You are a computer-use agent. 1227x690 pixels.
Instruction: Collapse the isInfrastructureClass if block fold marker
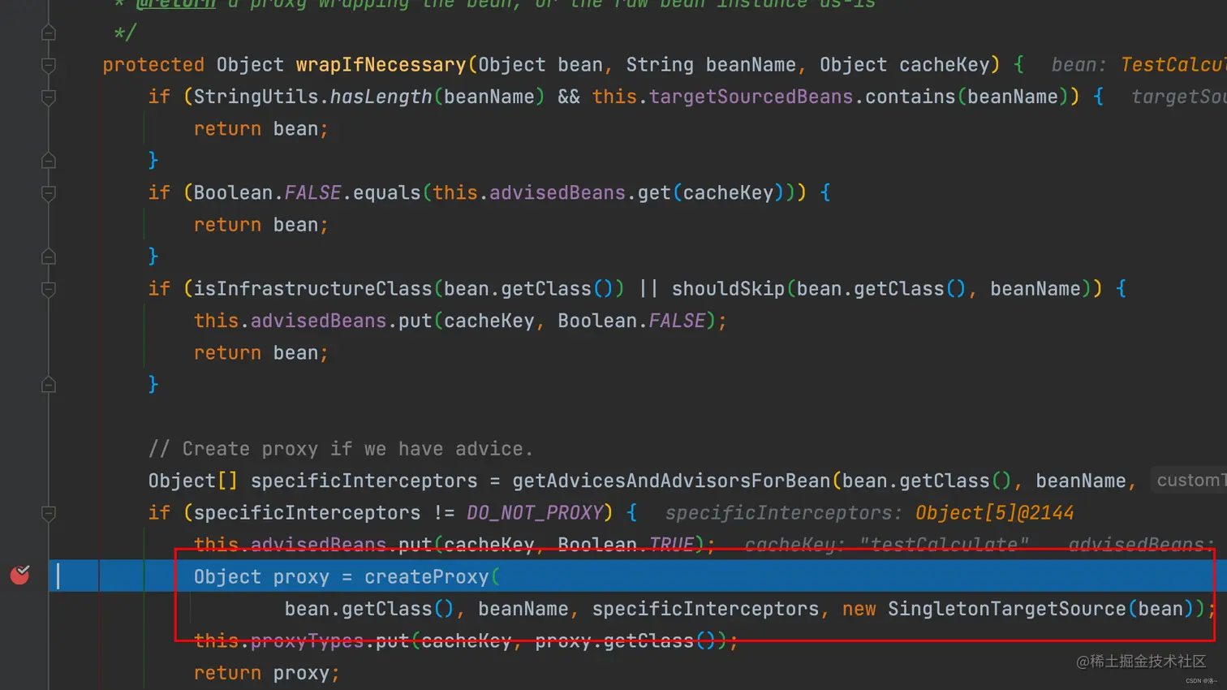click(x=49, y=289)
